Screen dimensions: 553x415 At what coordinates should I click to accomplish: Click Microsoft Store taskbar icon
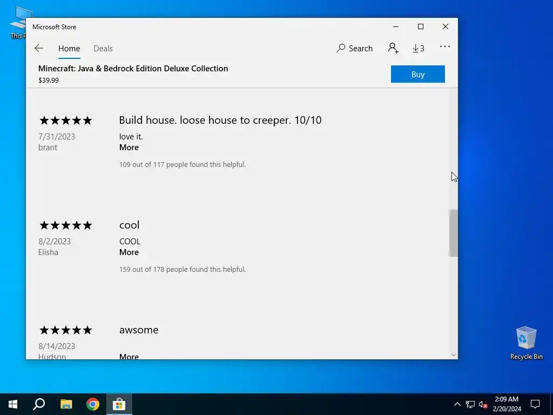[119, 404]
